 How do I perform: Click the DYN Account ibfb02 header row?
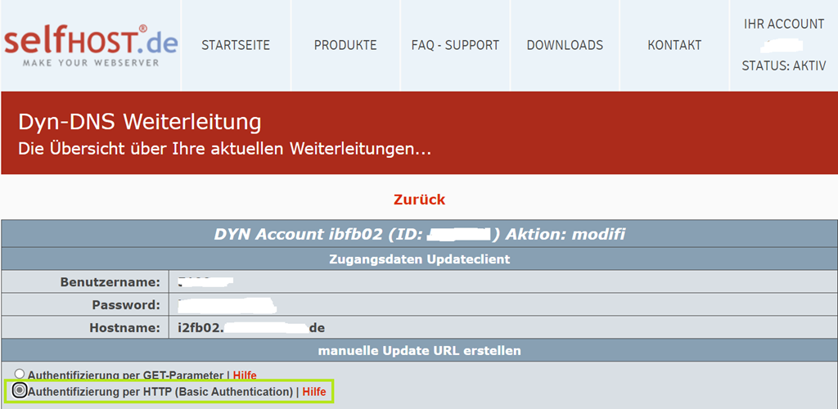(419, 235)
